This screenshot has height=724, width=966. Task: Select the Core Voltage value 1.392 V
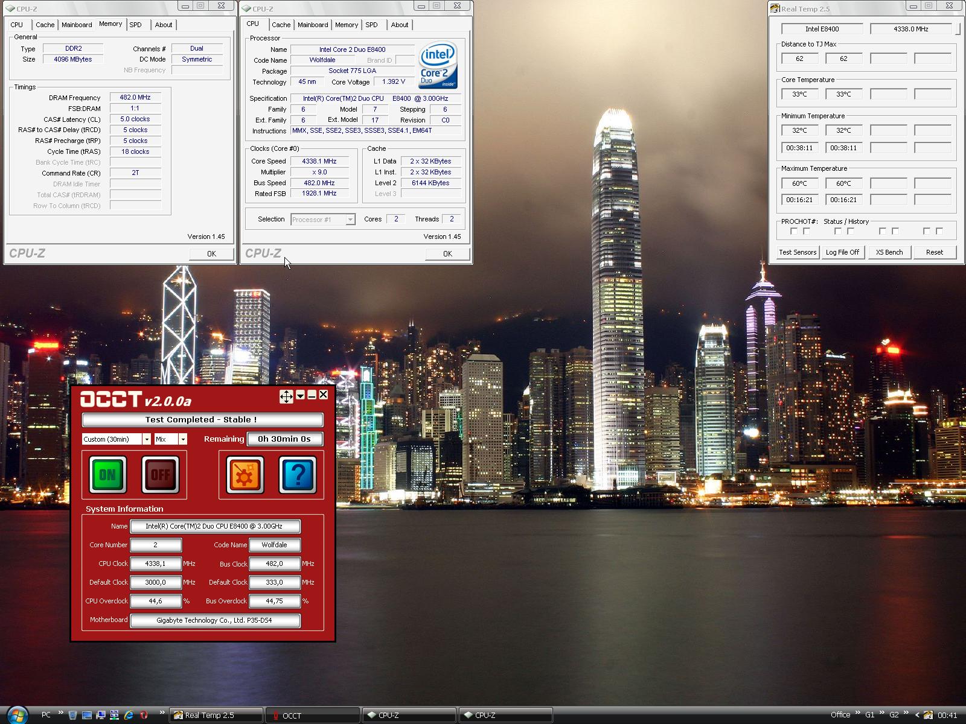point(394,81)
